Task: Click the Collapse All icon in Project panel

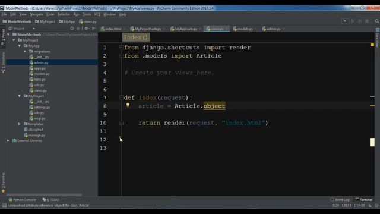Action: (78, 29)
